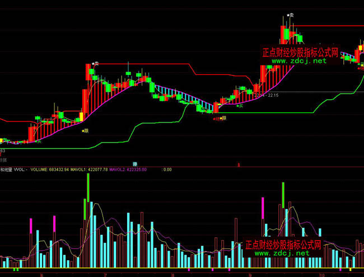Click the red 锁 star marker at the pullback low
Screen dimensions: 364x277
[215, 118]
